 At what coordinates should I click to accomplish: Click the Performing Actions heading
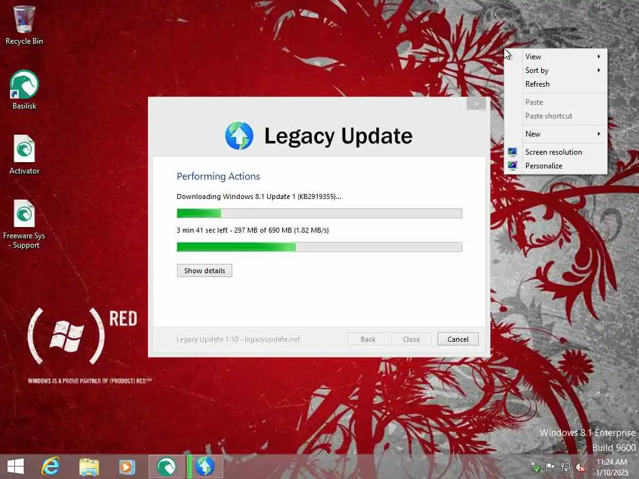pos(218,177)
